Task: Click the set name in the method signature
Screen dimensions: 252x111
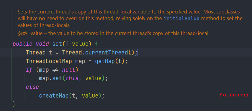Action: click(x=57, y=44)
